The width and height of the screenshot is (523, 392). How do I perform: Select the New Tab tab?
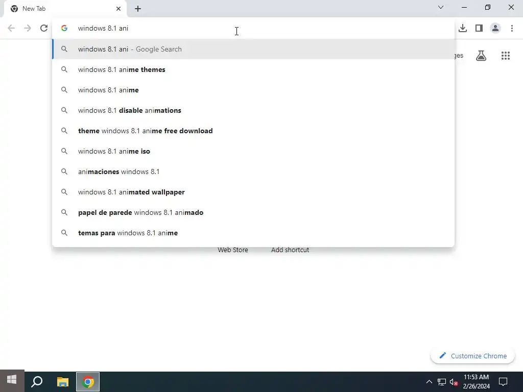pos(65,9)
